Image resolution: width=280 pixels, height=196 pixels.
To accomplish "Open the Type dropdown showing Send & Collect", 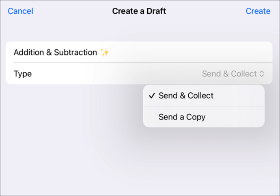I will tap(233, 74).
